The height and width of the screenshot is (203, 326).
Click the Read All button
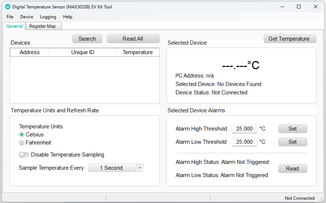click(x=133, y=39)
